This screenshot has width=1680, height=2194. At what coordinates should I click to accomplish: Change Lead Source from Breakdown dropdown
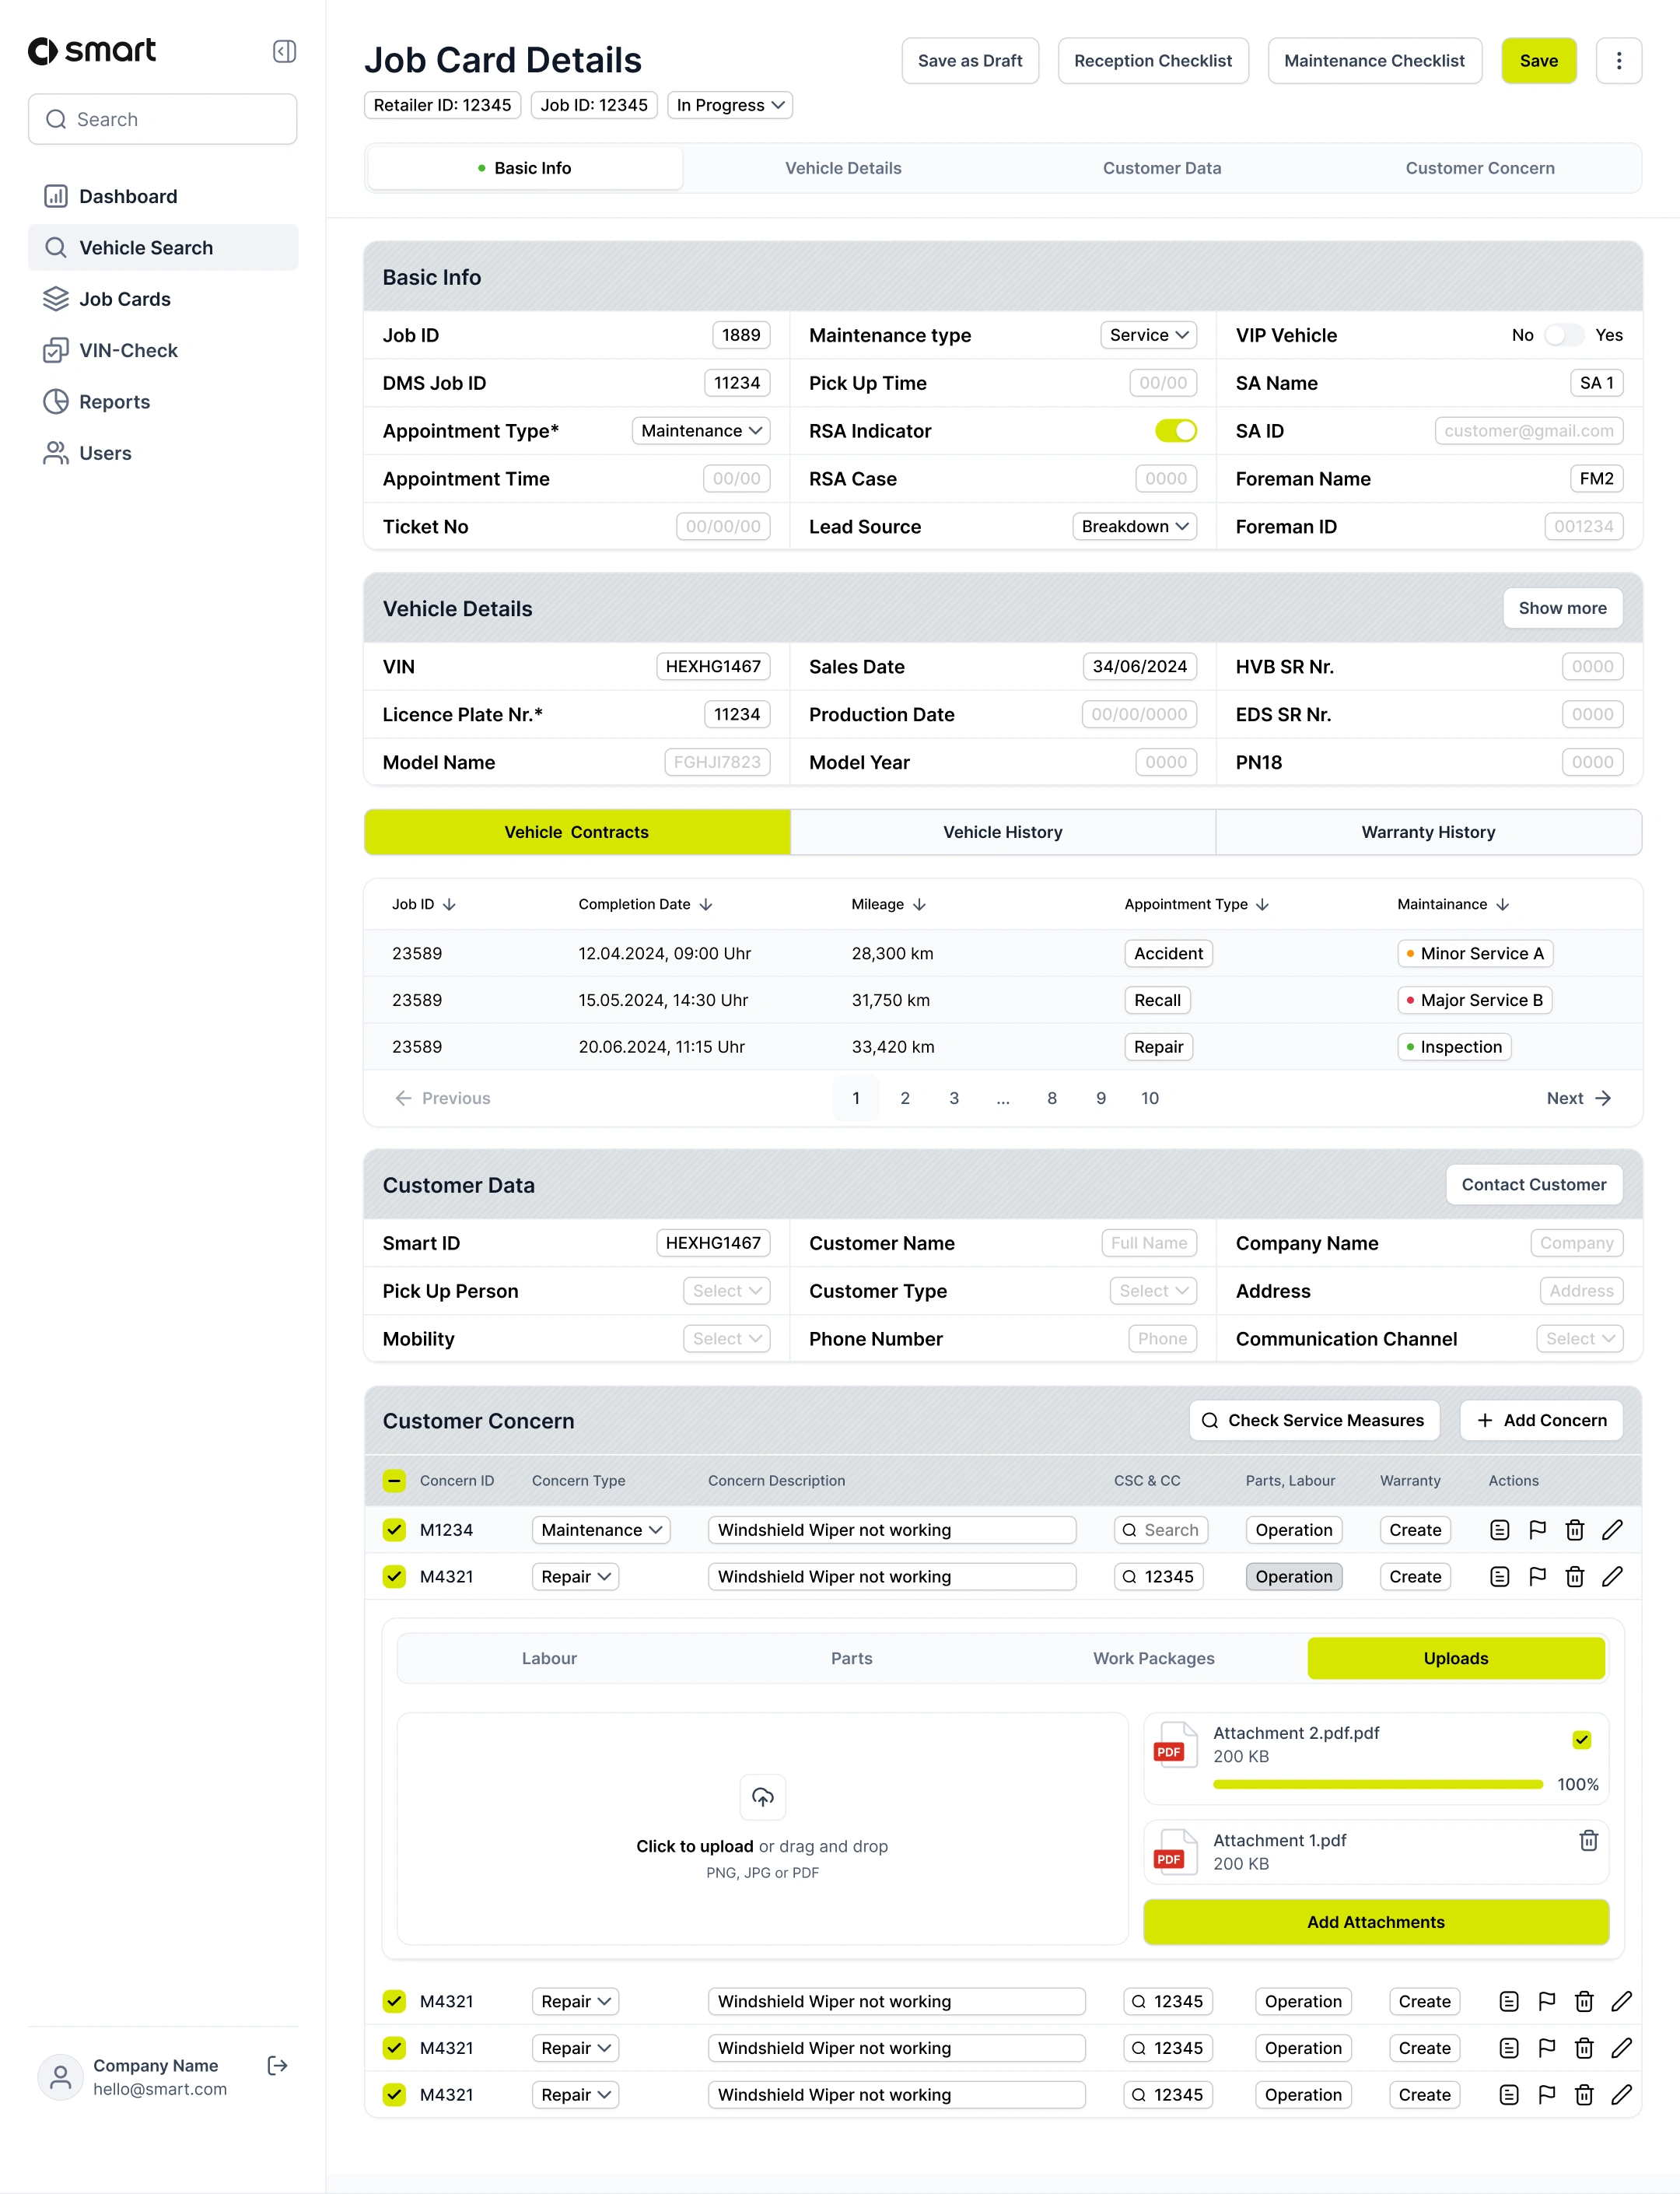click(1134, 526)
